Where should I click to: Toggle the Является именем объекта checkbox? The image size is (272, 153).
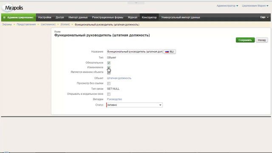click(109, 73)
